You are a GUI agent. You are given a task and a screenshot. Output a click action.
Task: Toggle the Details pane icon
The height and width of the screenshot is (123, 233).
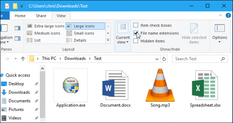(17, 39)
